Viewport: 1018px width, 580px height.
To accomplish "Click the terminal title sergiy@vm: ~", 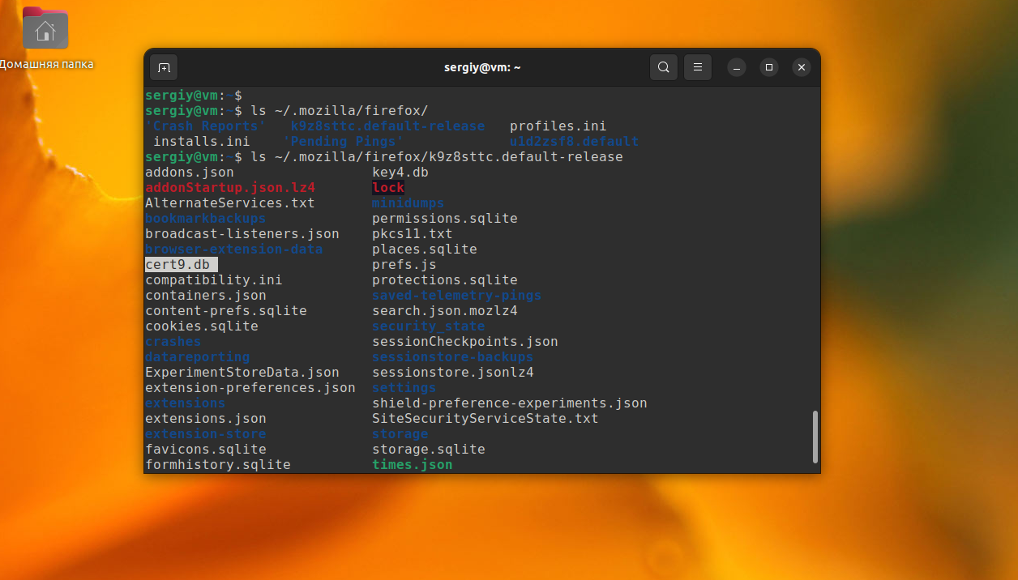I will pos(482,67).
